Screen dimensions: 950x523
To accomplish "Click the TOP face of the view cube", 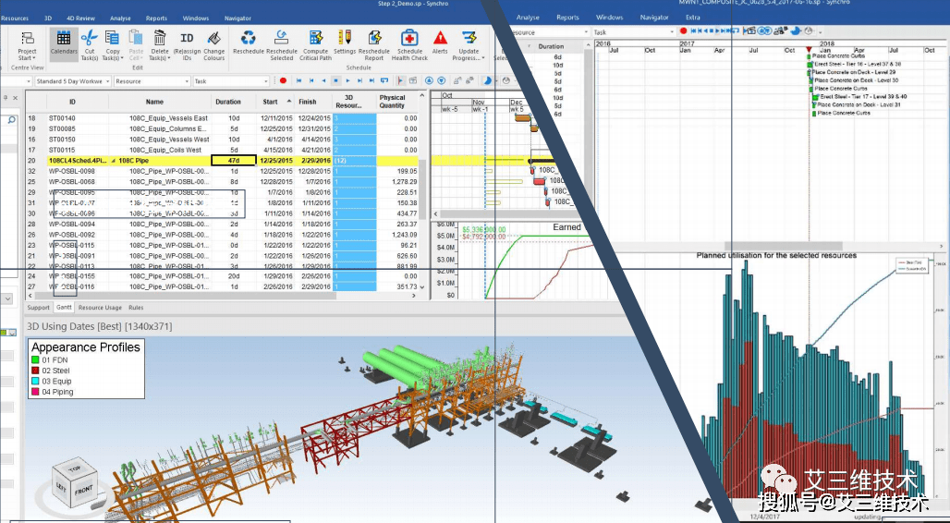I will coord(75,468).
